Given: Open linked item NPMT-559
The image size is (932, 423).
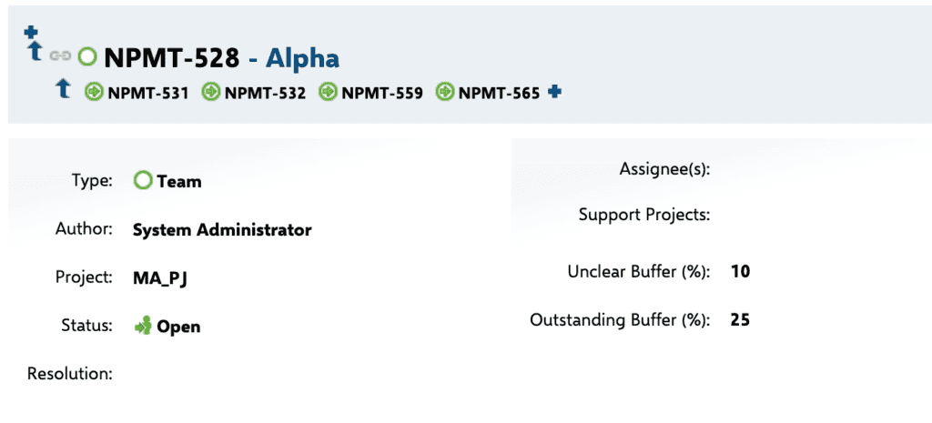Looking at the screenshot, I should tap(382, 94).
